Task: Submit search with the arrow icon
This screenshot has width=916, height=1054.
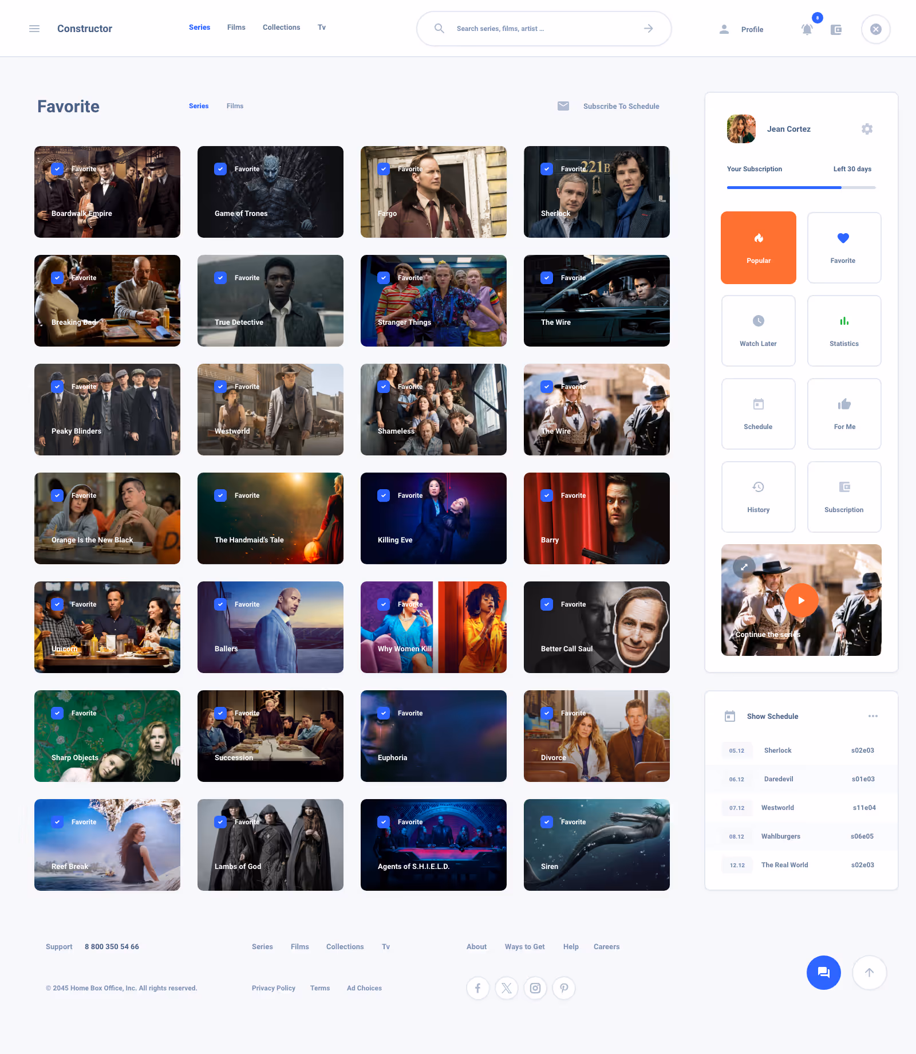Action: [x=648, y=28]
